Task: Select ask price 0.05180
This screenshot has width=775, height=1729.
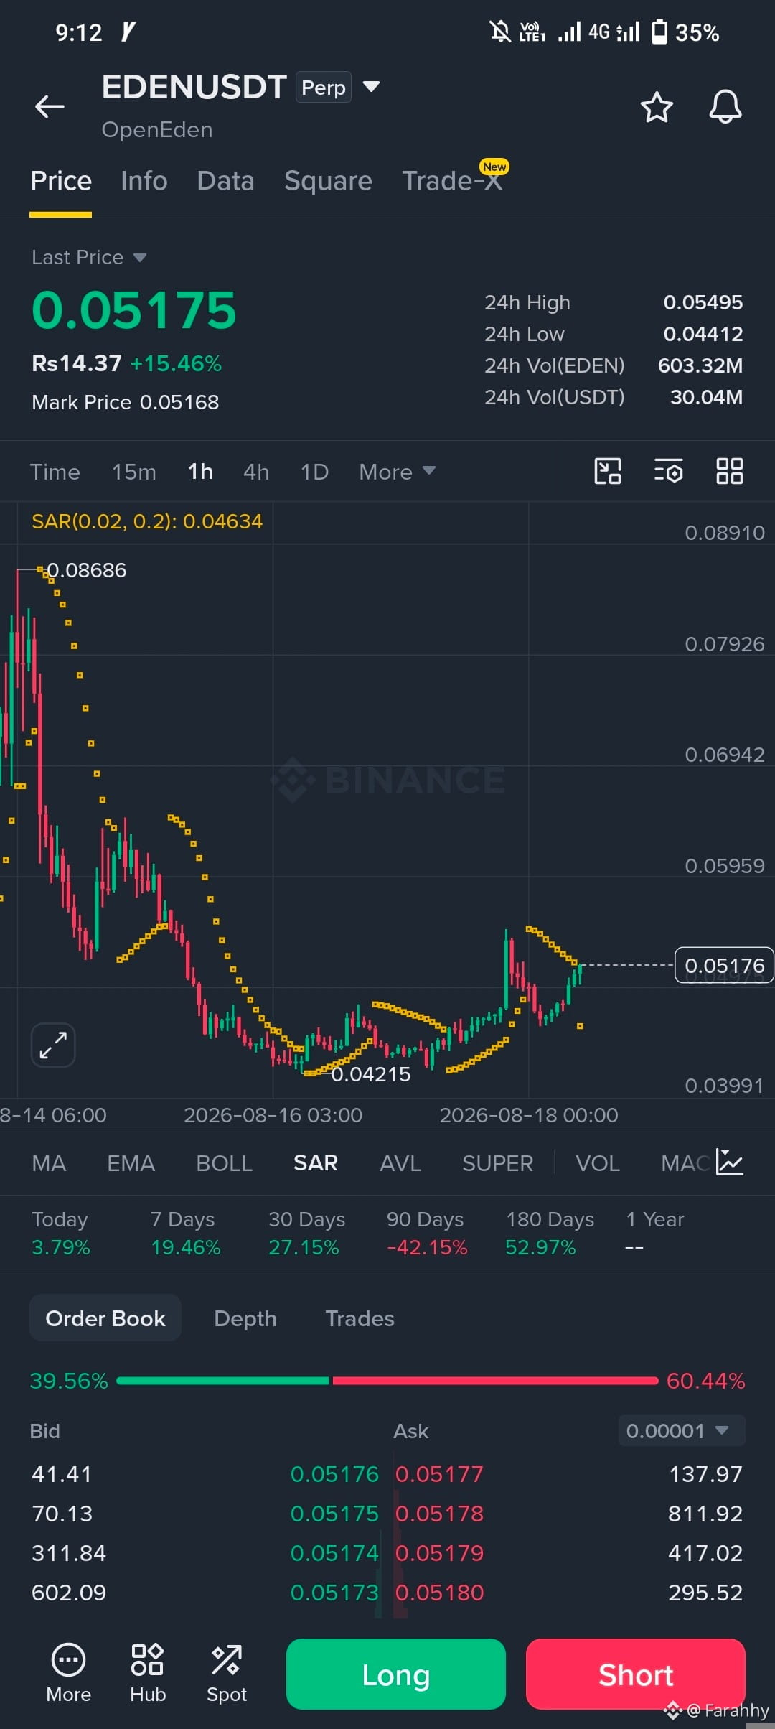Action: 440,1593
